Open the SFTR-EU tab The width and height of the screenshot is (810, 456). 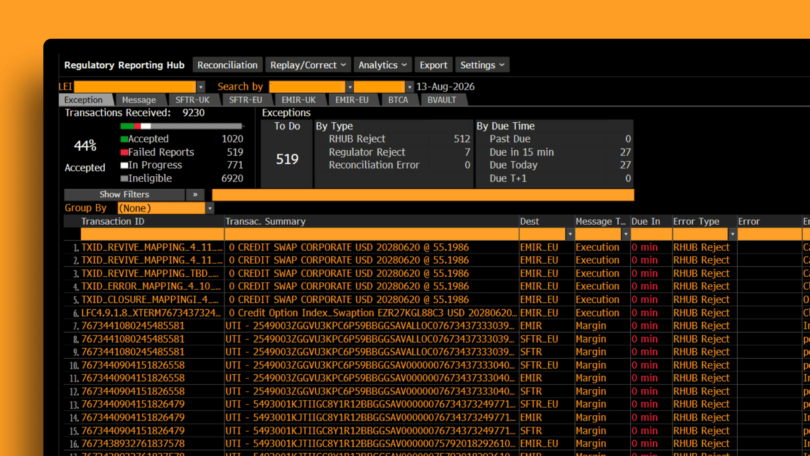point(246,100)
